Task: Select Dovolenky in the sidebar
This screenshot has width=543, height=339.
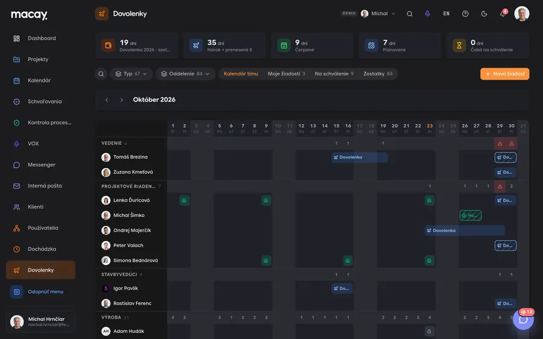Action: pos(40,270)
